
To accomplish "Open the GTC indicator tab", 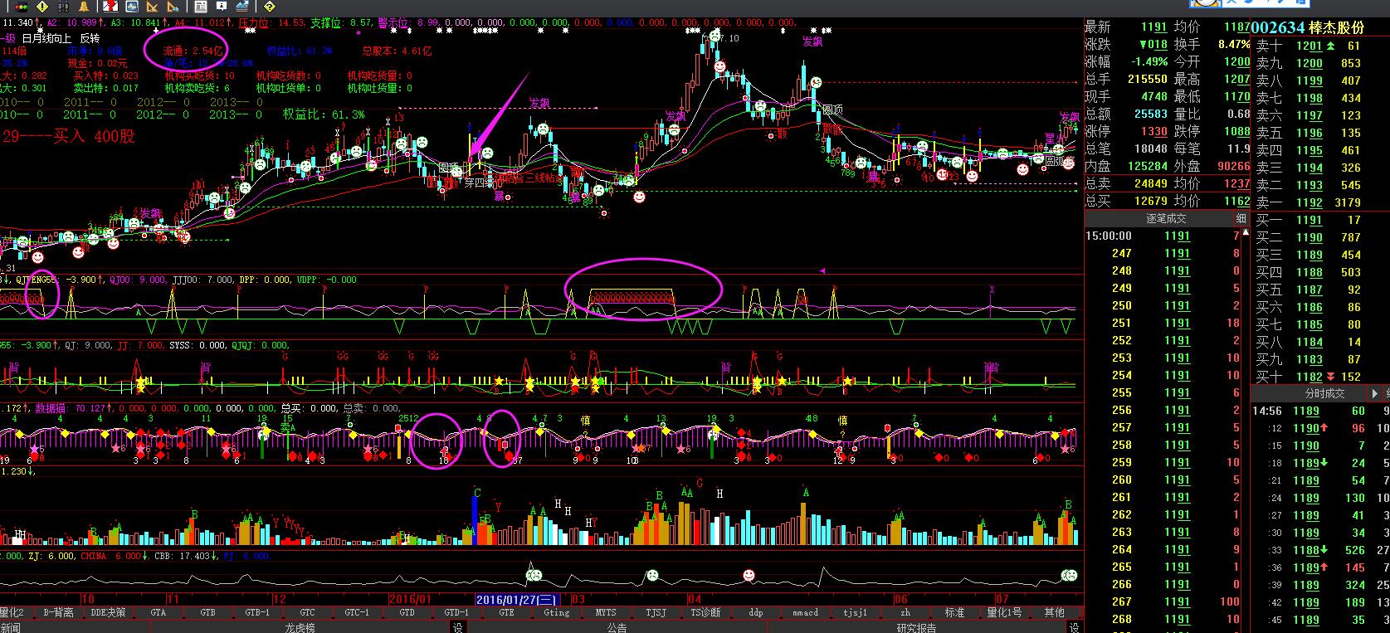I will click(x=308, y=612).
